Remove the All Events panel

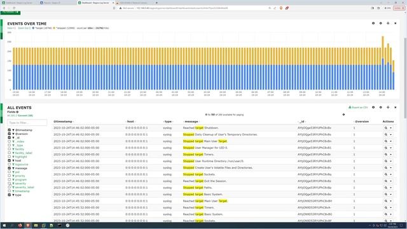(x=396, y=108)
